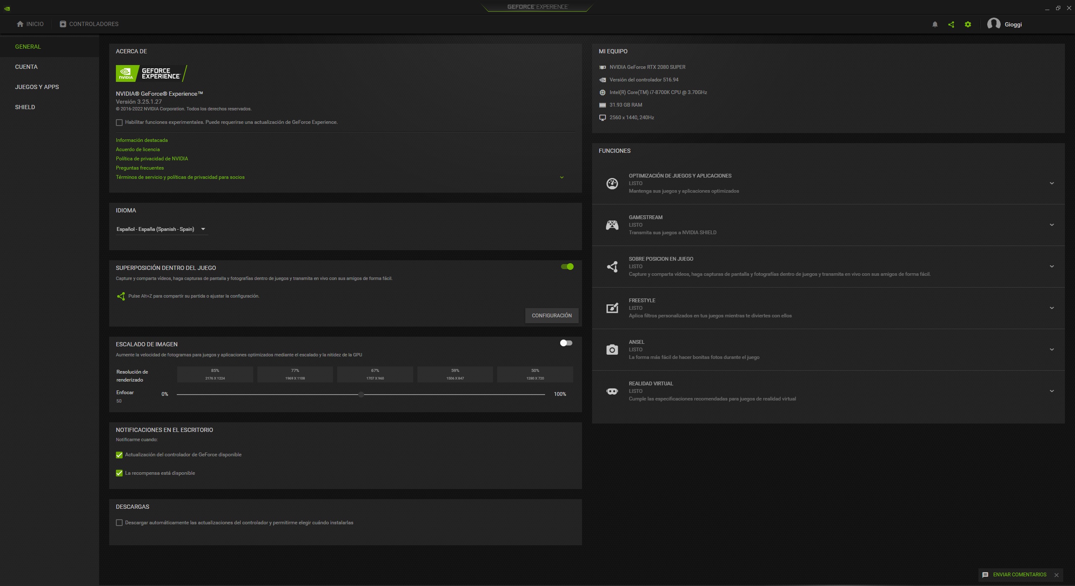Select 77% render resolution 1969 x 1108
The height and width of the screenshot is (586, 1075).
point(295,374)
